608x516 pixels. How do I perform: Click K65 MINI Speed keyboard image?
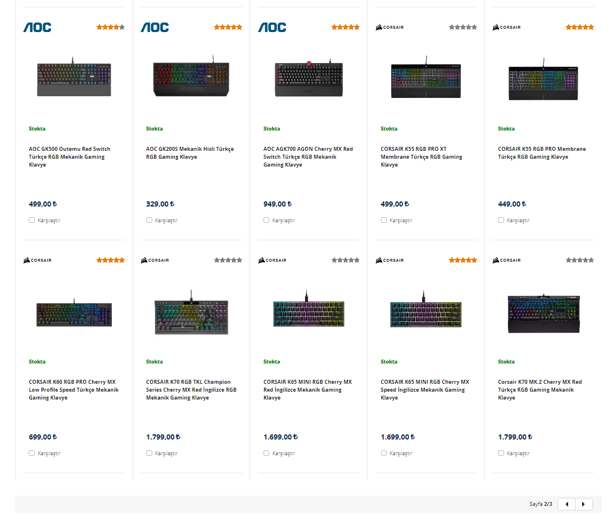[x=426, y=309]
